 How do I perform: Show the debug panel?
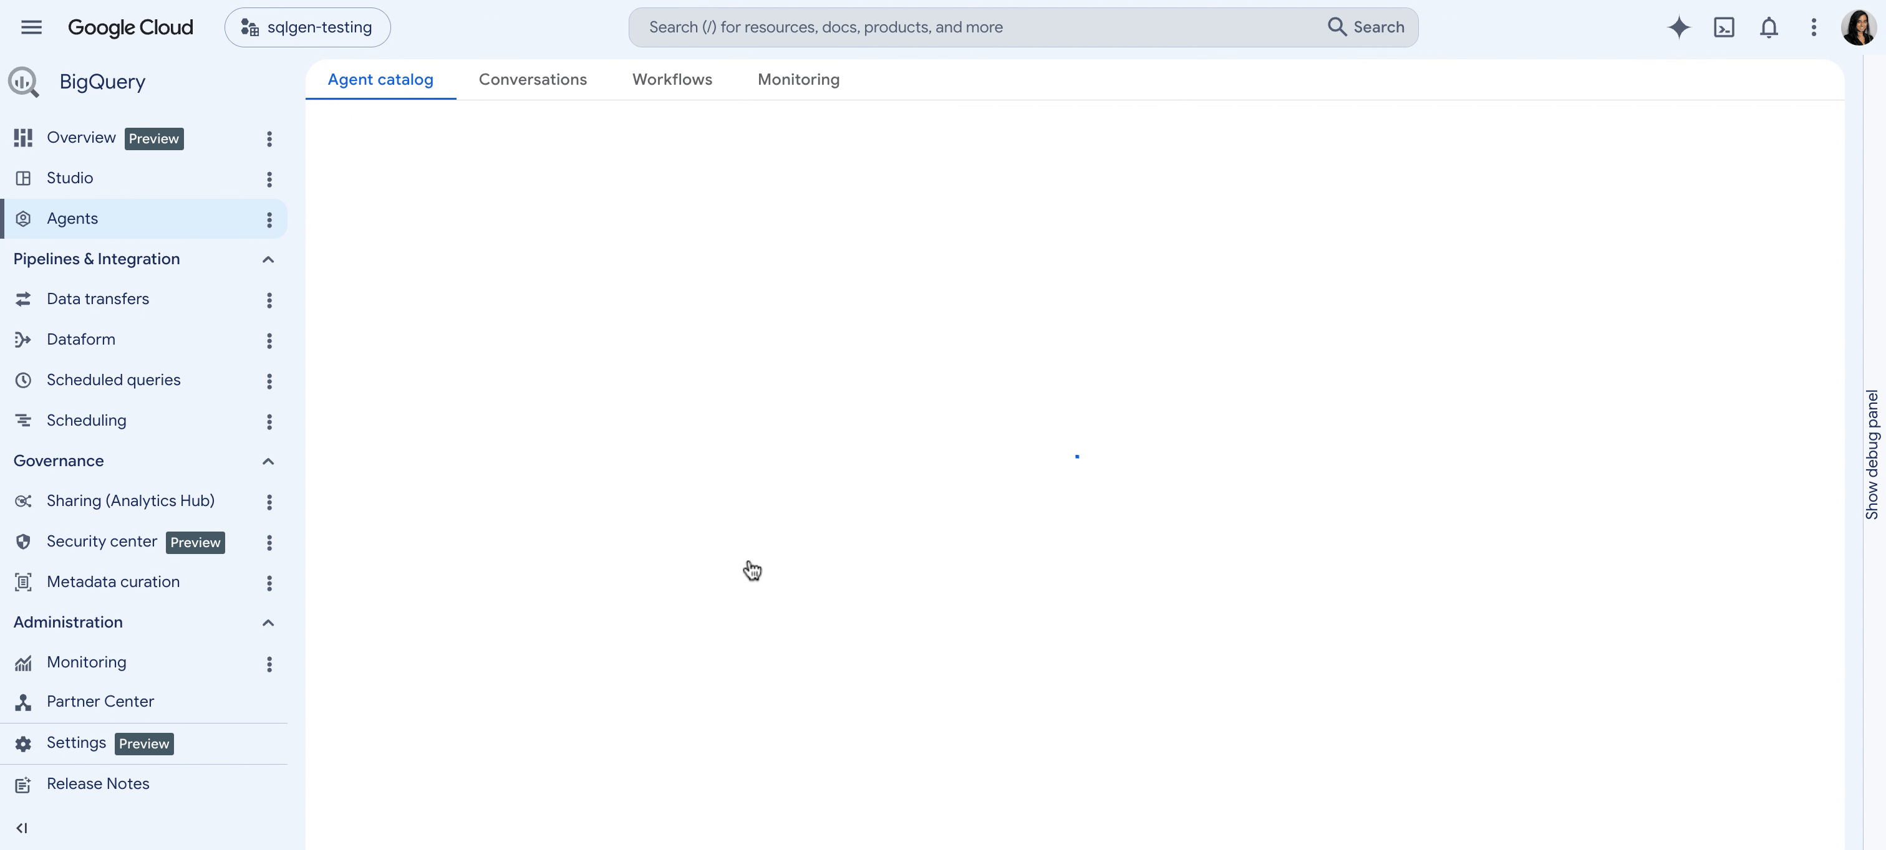pos(1872,454)
